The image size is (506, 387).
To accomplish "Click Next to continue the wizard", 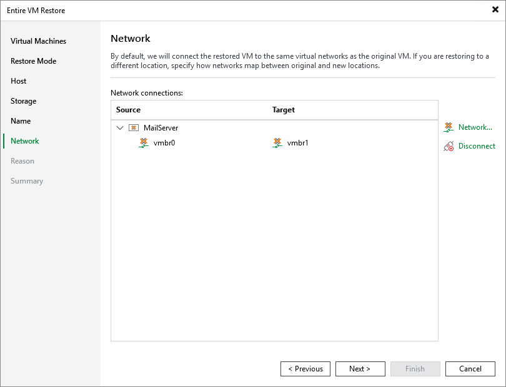I will point(360,368).
